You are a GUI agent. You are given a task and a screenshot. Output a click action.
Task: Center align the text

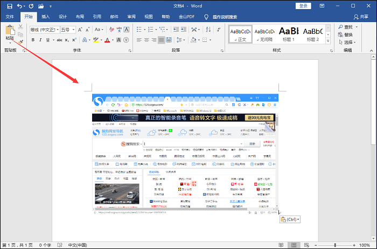coord(146,40)
